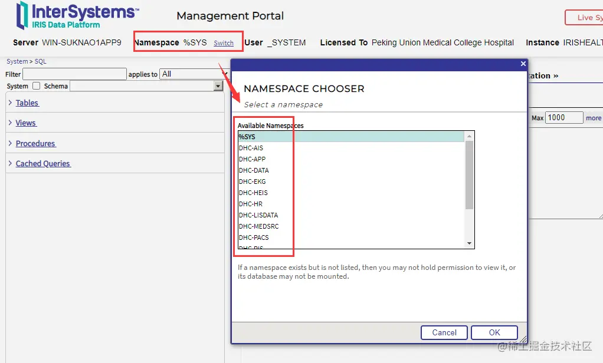This screenshot has width=603, height=363.
Task: Click the Max rows input field
Action: [564, 117]
